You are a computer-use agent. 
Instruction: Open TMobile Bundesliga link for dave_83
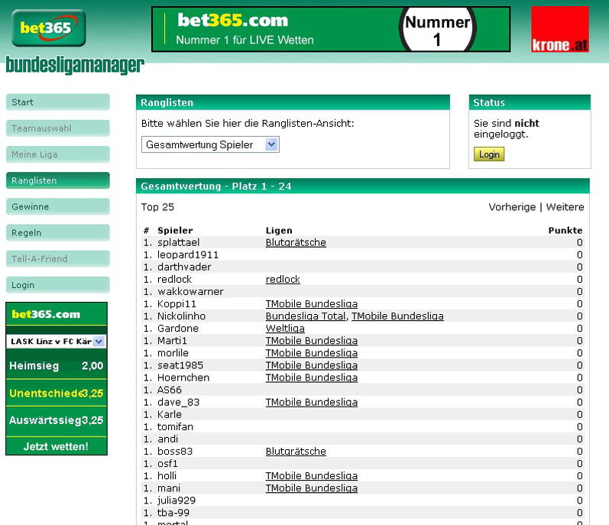point(312,402)
